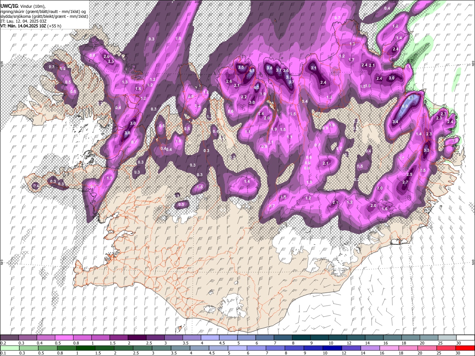Pick the white snow swatch labeled 30
Image resolution: width=475 pixels, height=356 pixels.
[x=465, y=338]
